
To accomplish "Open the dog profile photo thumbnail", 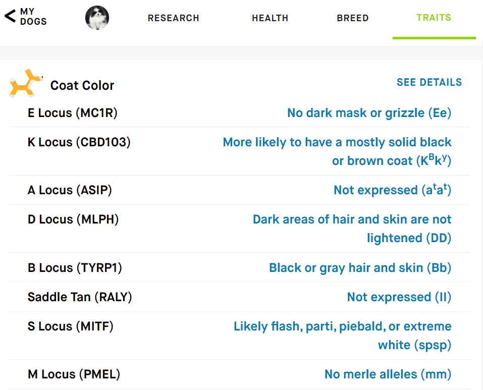I will 97,18.
